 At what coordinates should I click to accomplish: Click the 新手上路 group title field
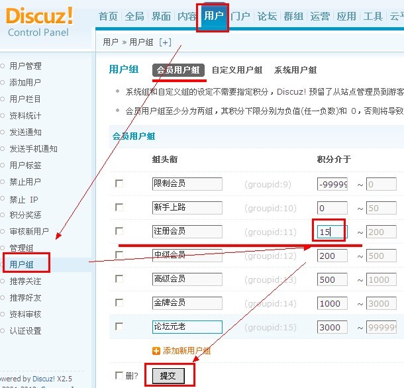pyautogui.click(x=187, y=208)
